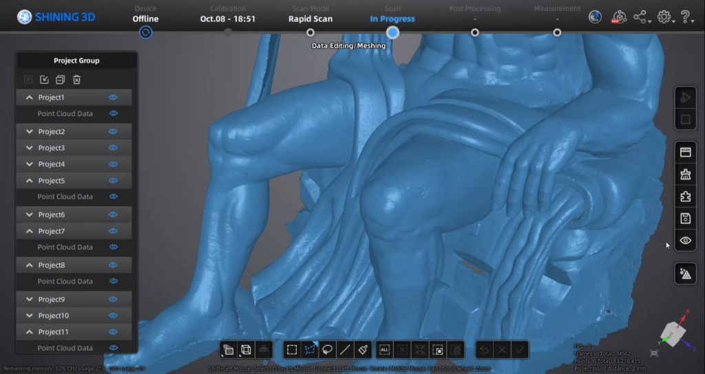
Task: Toggle visibility of Project3
Action: coord(113,148)
